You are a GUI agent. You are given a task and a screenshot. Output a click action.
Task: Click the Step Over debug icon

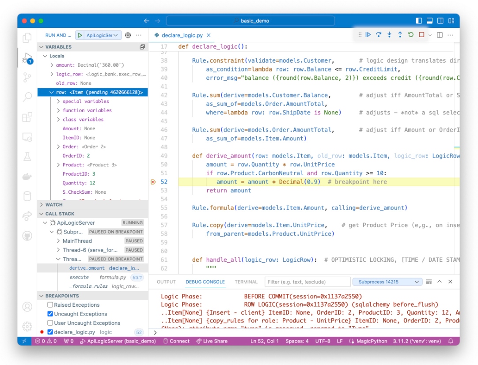[379, 34]
